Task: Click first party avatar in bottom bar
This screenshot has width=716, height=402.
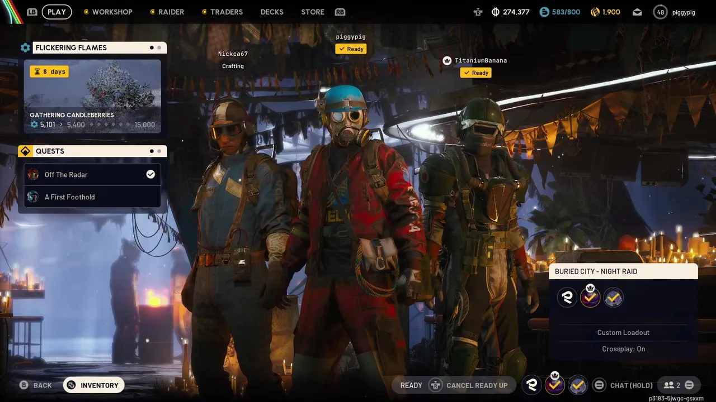Action: point(532,385)
